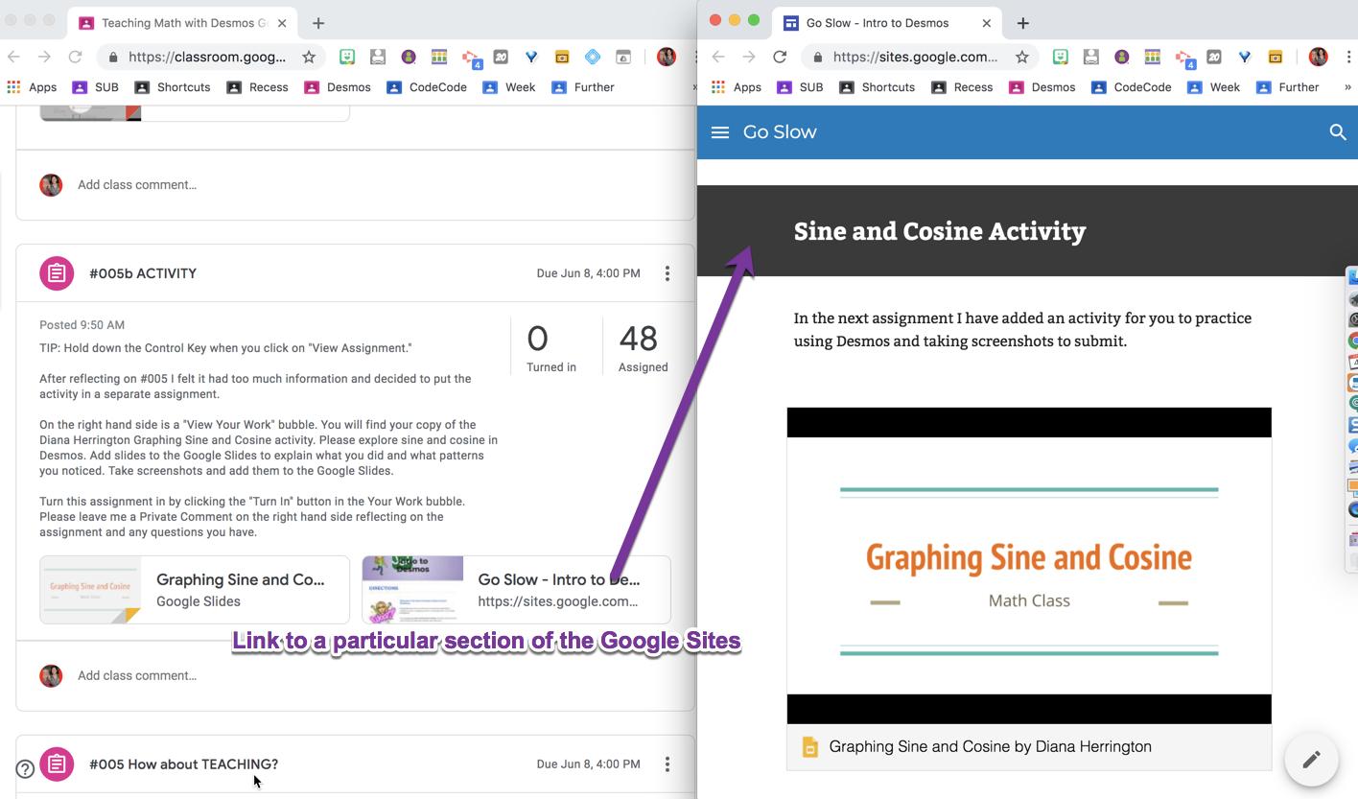This screenshot has height=799, width=1358.
Task: Open a new tab in the Google Sites window
Action: [1022, 23]
